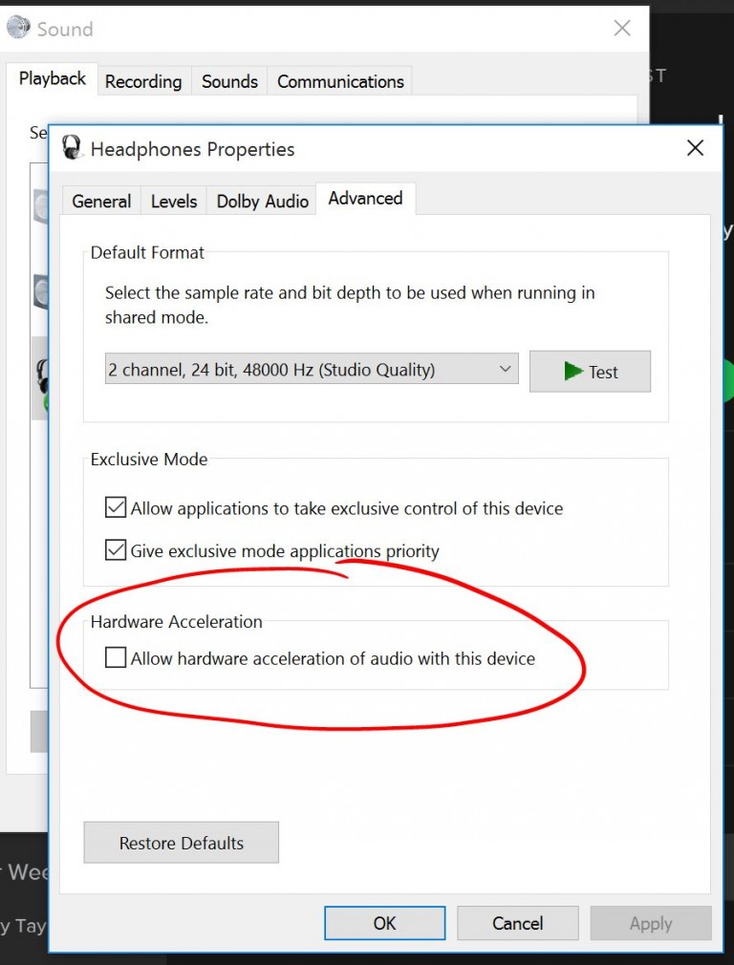This screenshot has height=965, width=734.
Task: Confirm settings with the OK button
Action: click(384, 923)
